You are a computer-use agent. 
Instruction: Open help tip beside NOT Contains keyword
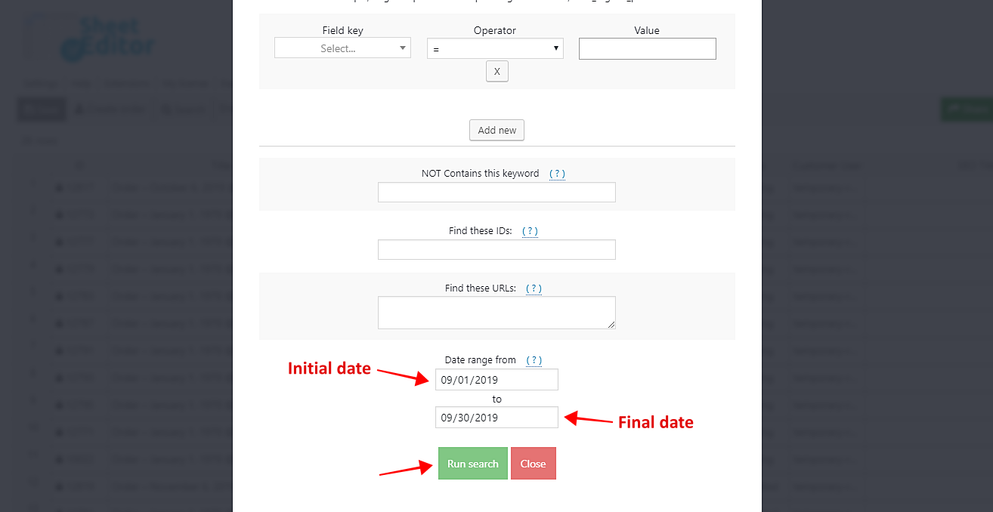(557, 174)
